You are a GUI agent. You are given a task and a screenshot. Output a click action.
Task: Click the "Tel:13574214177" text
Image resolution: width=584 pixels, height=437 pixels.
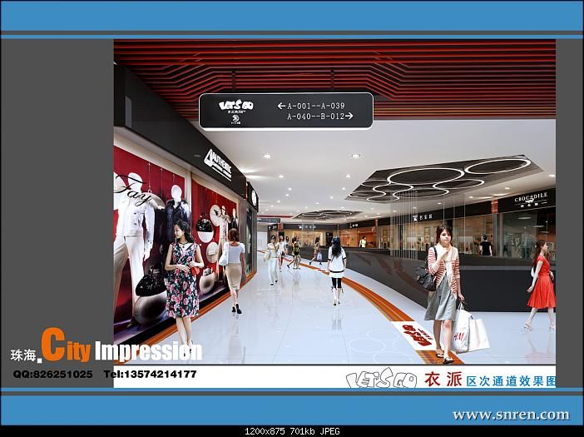pyautogui.click(x=150, y=374)
